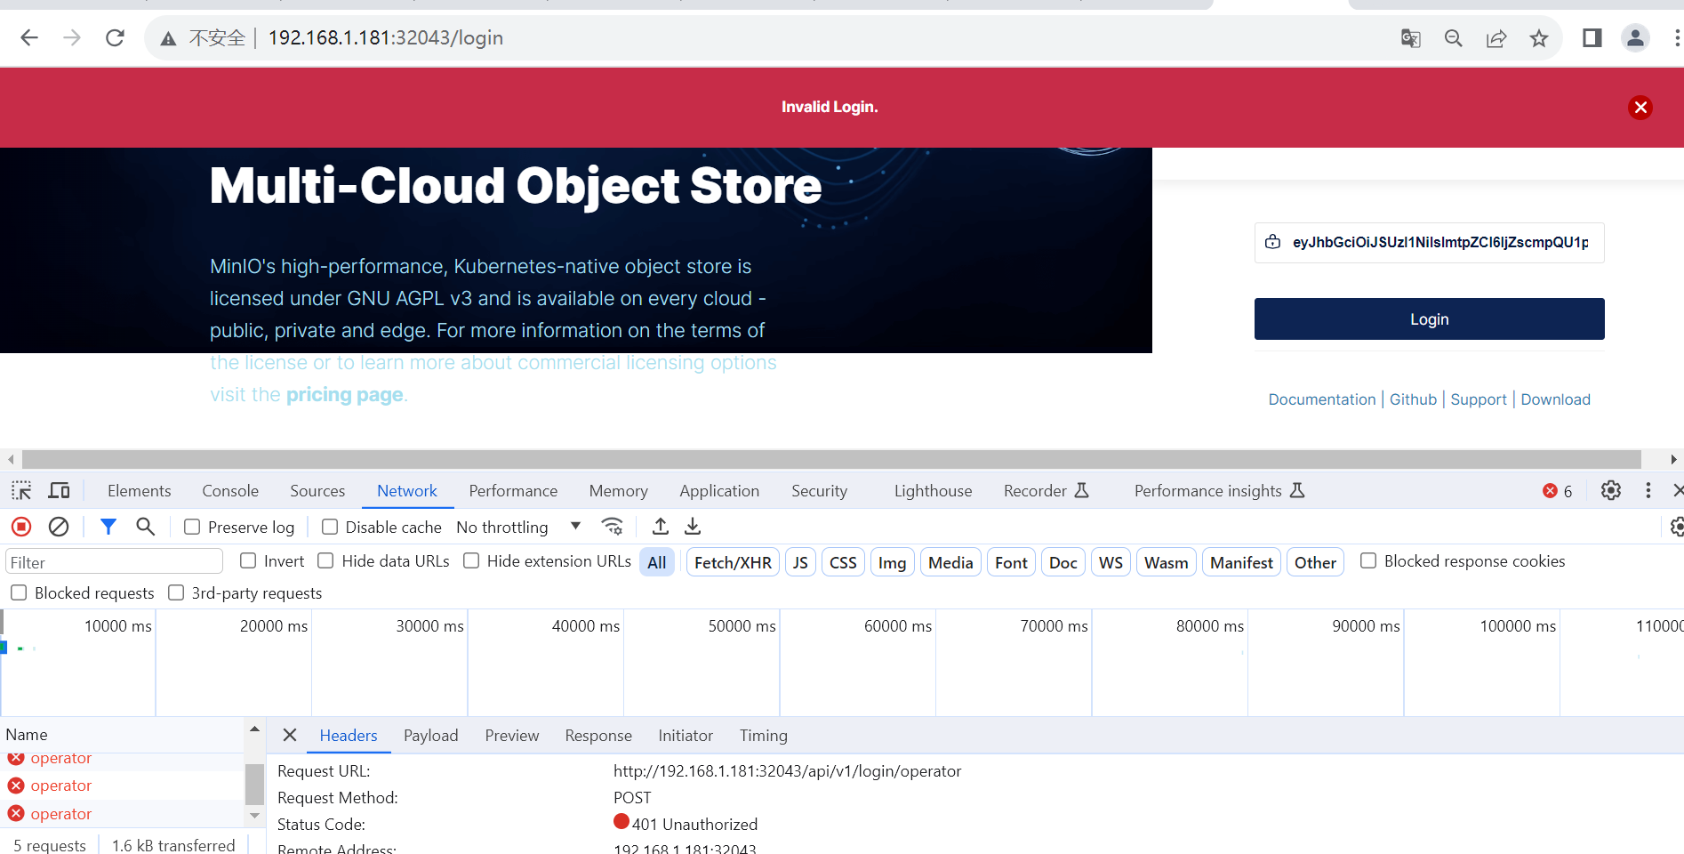This screenshot has width=1684, height=854.
Task: Click the failed operator request entry
Action: tap(60, 786)
